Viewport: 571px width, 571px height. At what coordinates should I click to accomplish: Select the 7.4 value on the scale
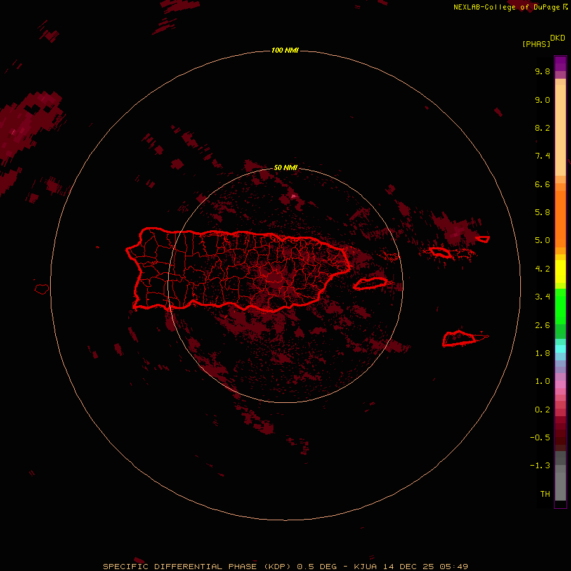pyautogui.click(x=542, y=156)
